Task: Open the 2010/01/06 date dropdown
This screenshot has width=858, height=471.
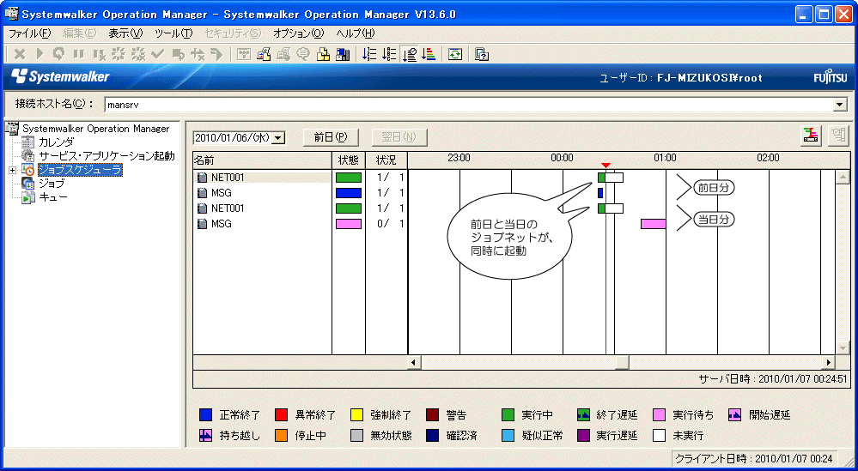Action: [x=278, y=138]
